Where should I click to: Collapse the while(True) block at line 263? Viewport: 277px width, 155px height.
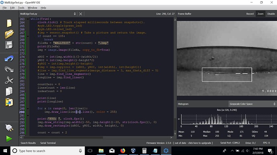coord(28,19)
